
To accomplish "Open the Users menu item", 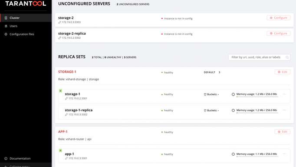I will 26,26.
